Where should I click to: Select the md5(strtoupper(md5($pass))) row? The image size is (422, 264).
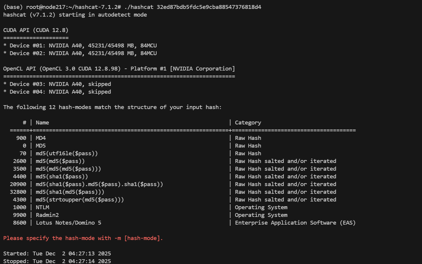(x=80, y=200)
